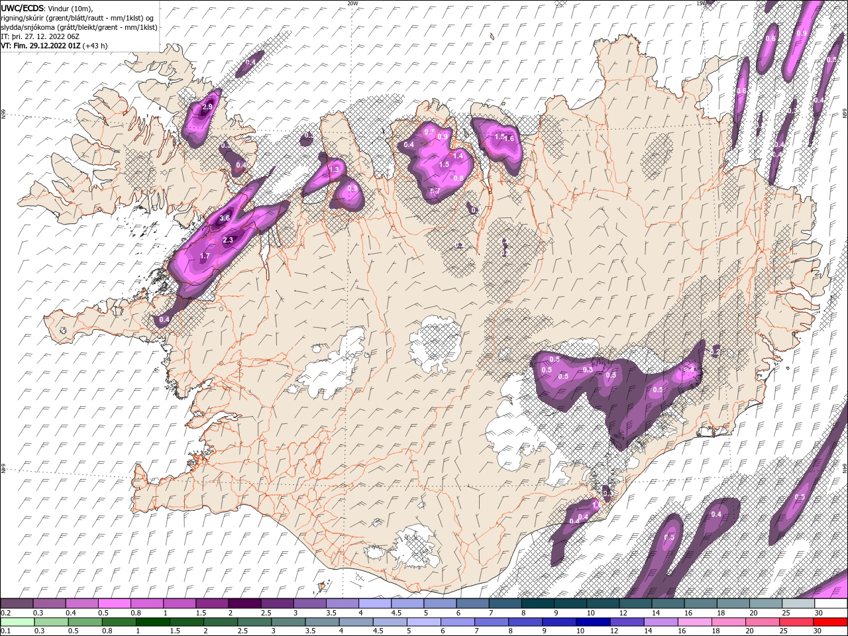
Task: Click the '(+43 h)' forecast offset text
Action: 95,46
